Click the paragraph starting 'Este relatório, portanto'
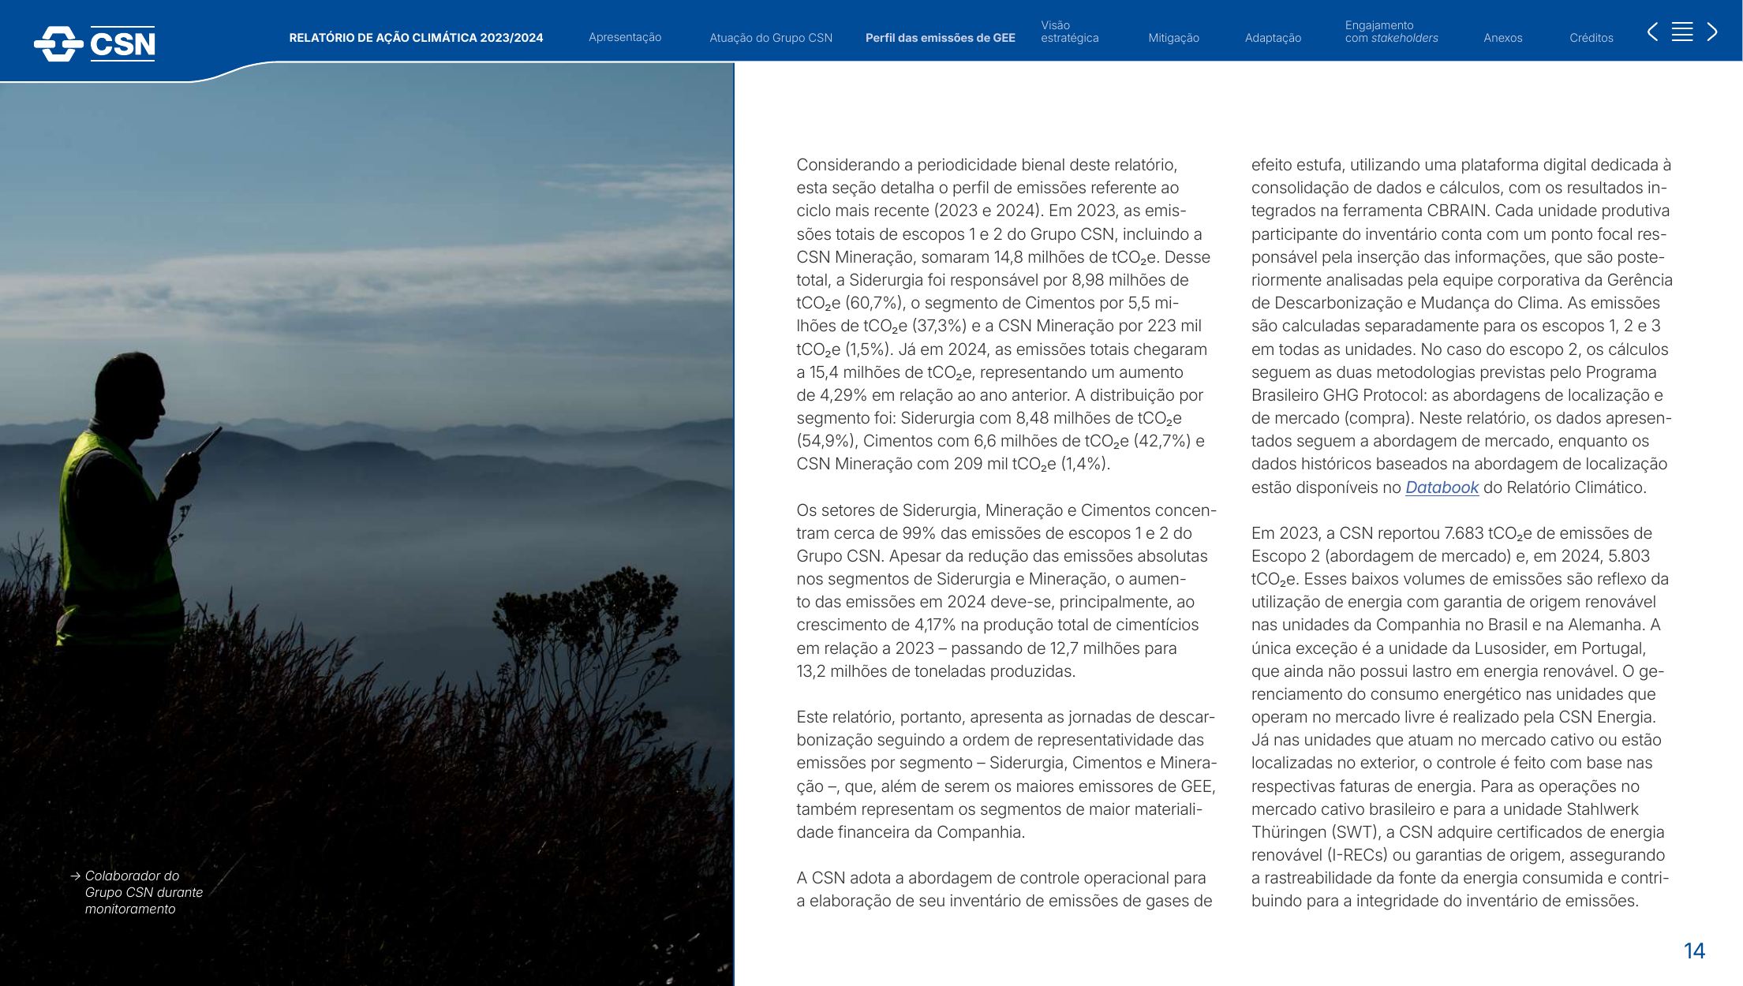Screen dimensions: 1743x986 (x=1006, y=775)
